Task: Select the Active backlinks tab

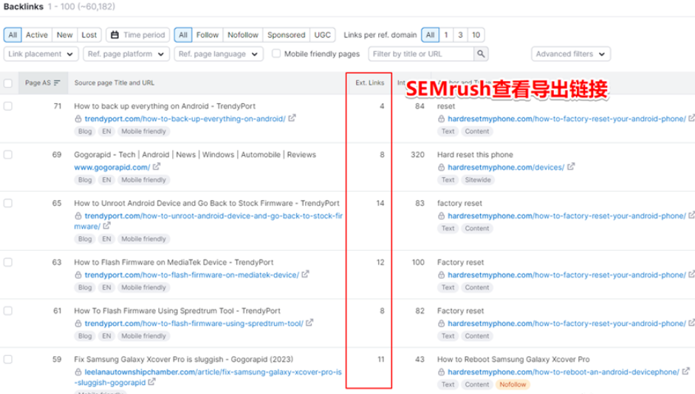Action: point(36,35)
